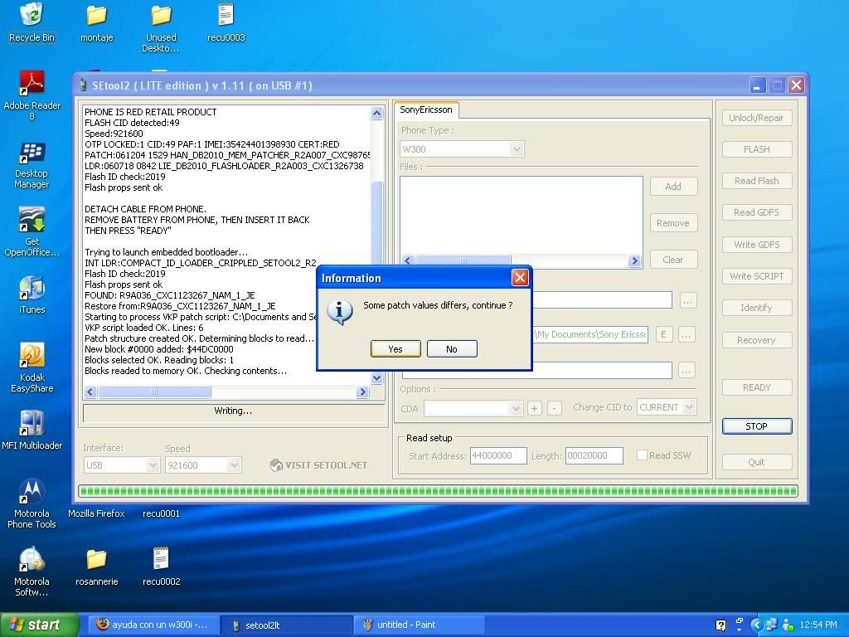
Task: Click the Write GDFS button
Action: (x=756, y=245)
